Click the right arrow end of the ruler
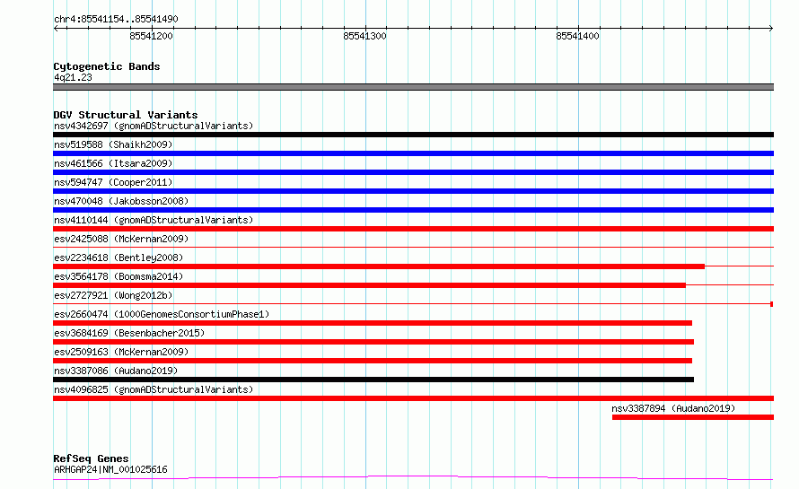The width and height of the screenshot is (799, 489). [x=771, y=29]
